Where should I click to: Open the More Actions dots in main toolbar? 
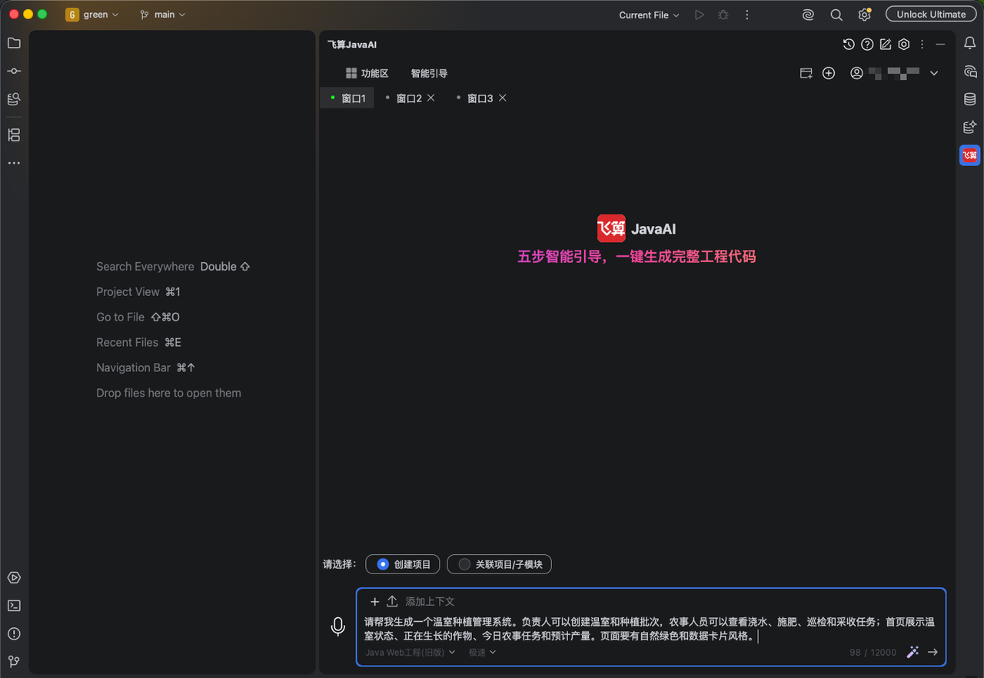pos(747,15)
